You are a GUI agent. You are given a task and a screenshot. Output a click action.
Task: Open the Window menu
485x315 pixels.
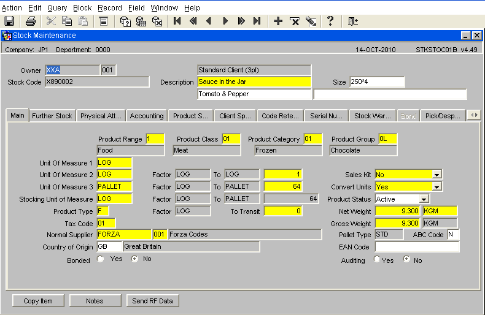tap(165, 8)
